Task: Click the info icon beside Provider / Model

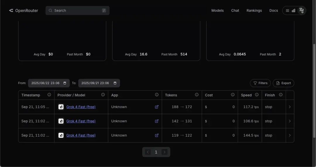Action: click(x=103, y=95)
